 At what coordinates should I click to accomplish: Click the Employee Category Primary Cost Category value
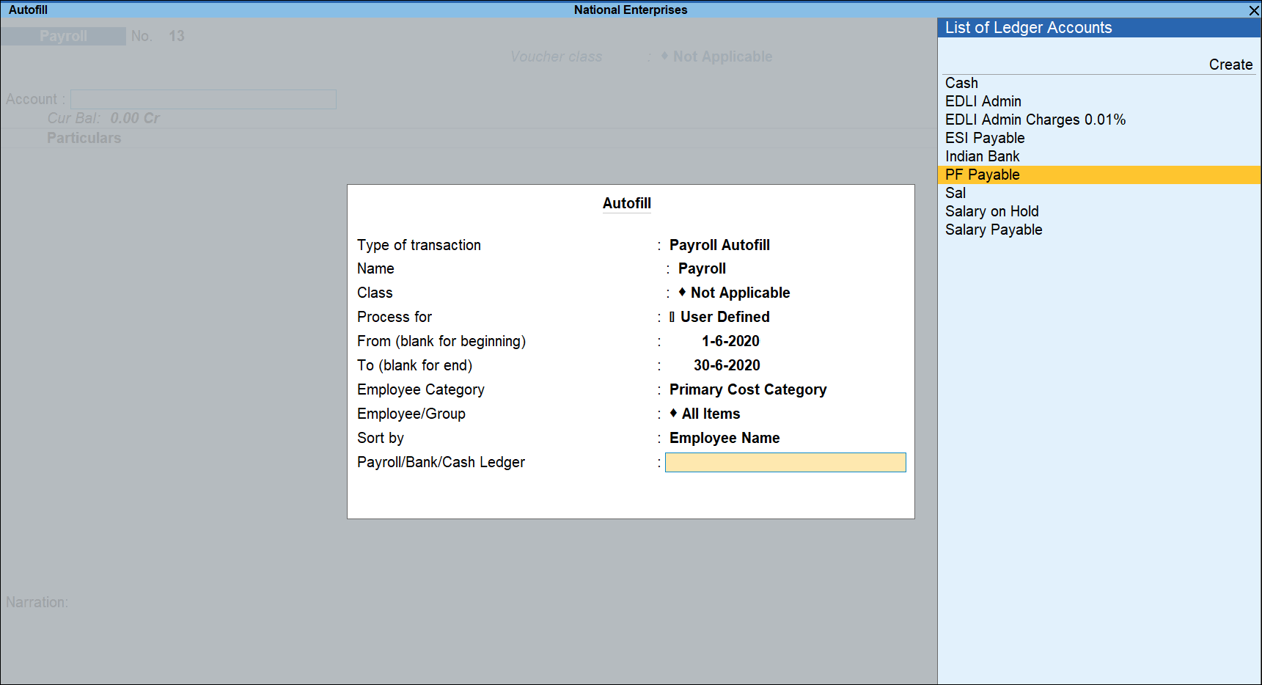coord(748,389)
